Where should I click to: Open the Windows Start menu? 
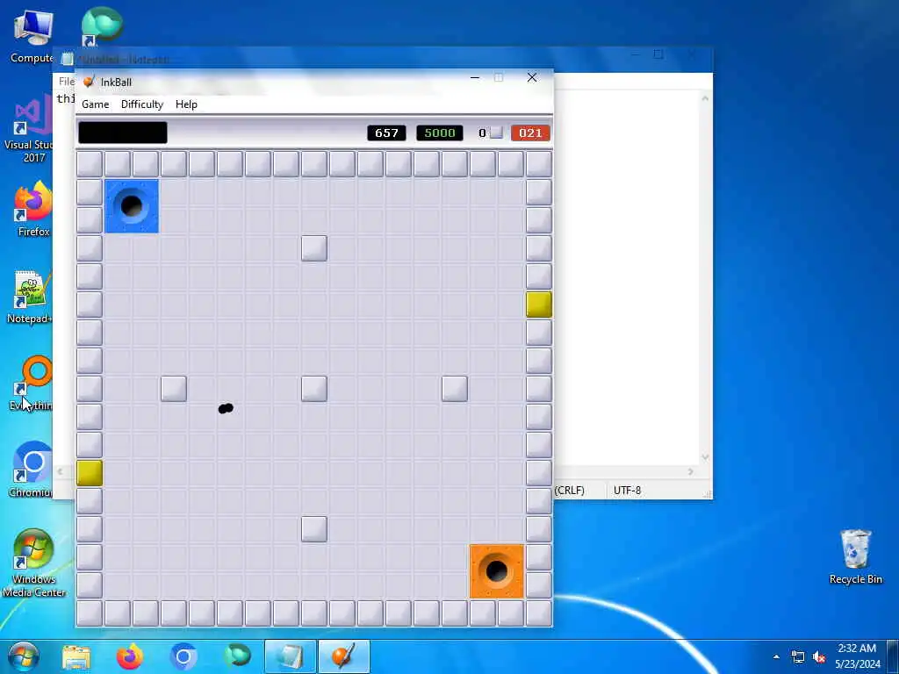click(23, 656)
